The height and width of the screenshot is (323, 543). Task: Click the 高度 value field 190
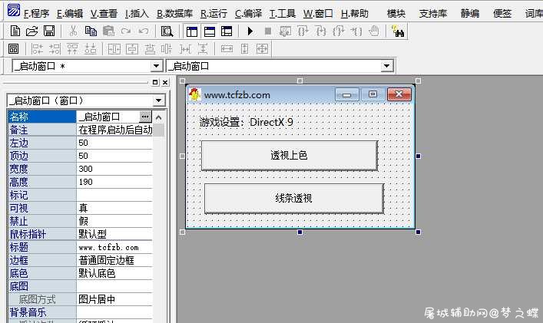click(114, 182)
